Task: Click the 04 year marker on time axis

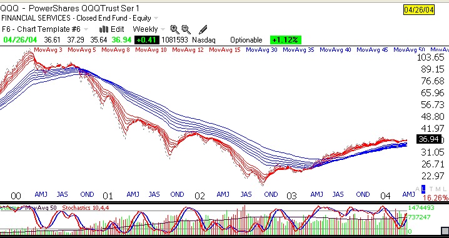Action: tap(385, 196)
